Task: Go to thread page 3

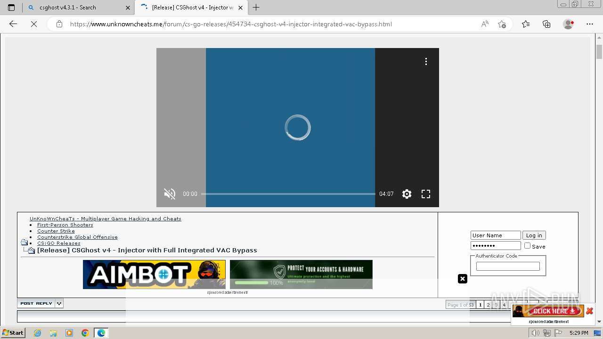Action: 496,305
